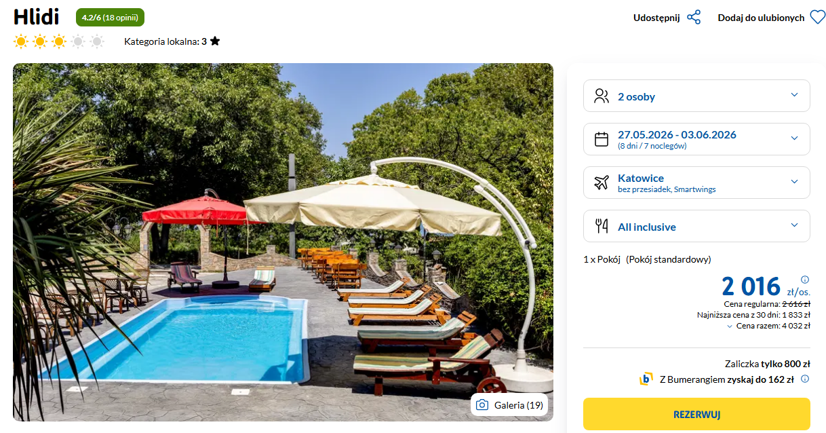
Task: Click the info icon next to Bumerang offer
Action: click(805, 379)
